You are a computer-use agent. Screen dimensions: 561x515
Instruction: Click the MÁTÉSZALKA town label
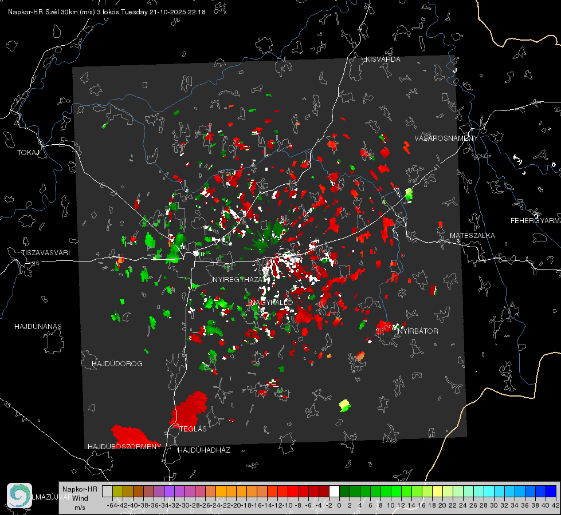(472, 236)
